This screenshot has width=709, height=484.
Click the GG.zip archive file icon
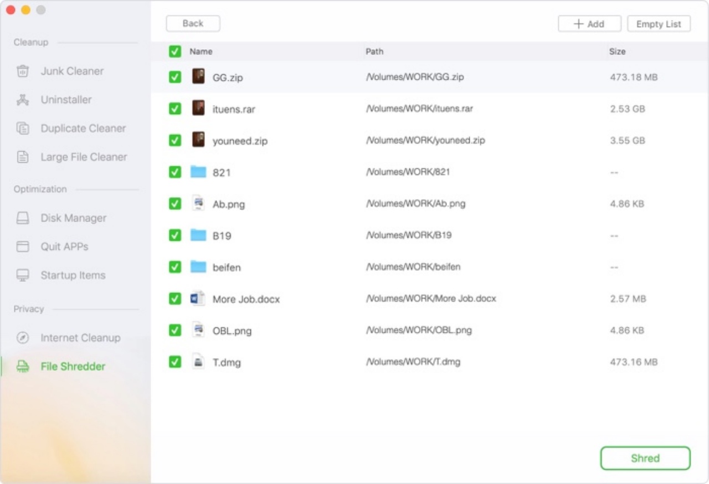click(x=198, y=77)
